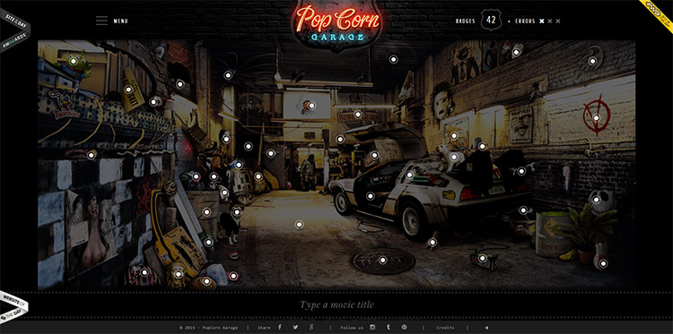Open the Credits link

(x=445, y=328)
